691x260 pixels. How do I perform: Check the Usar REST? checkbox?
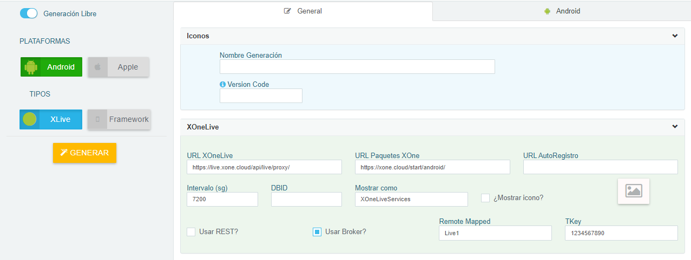point(191,231)
